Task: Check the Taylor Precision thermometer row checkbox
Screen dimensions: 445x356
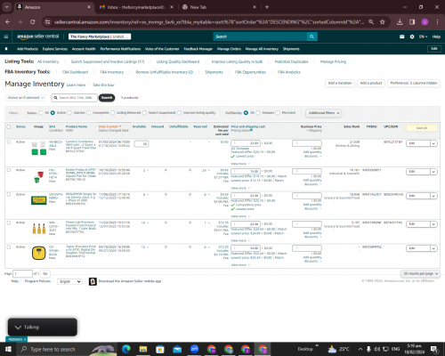Action: [x=9, y=247]
